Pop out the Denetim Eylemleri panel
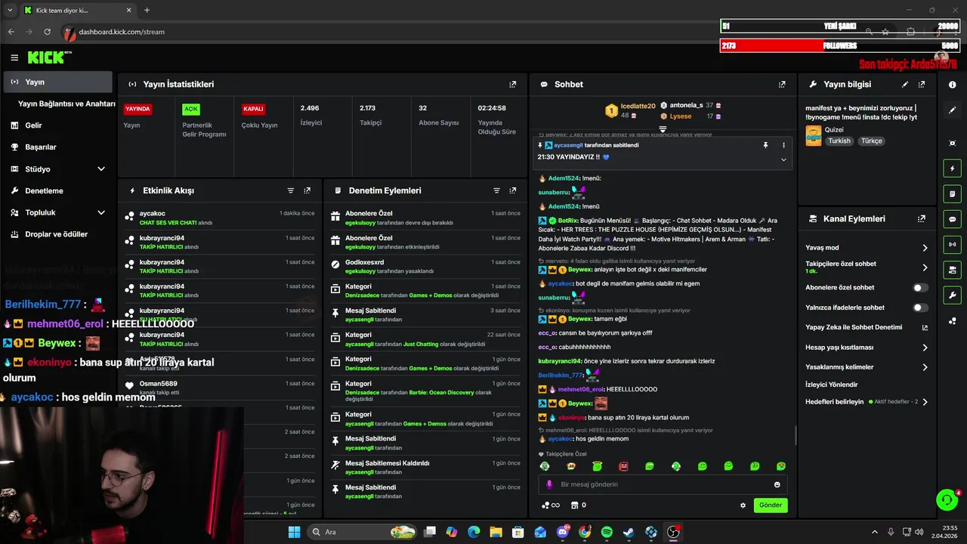 [x=513, y=191]
